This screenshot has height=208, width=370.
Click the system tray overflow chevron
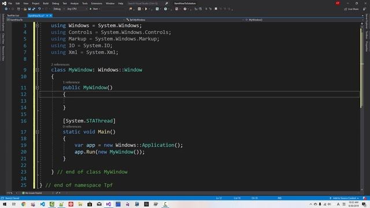pos(310,204)
